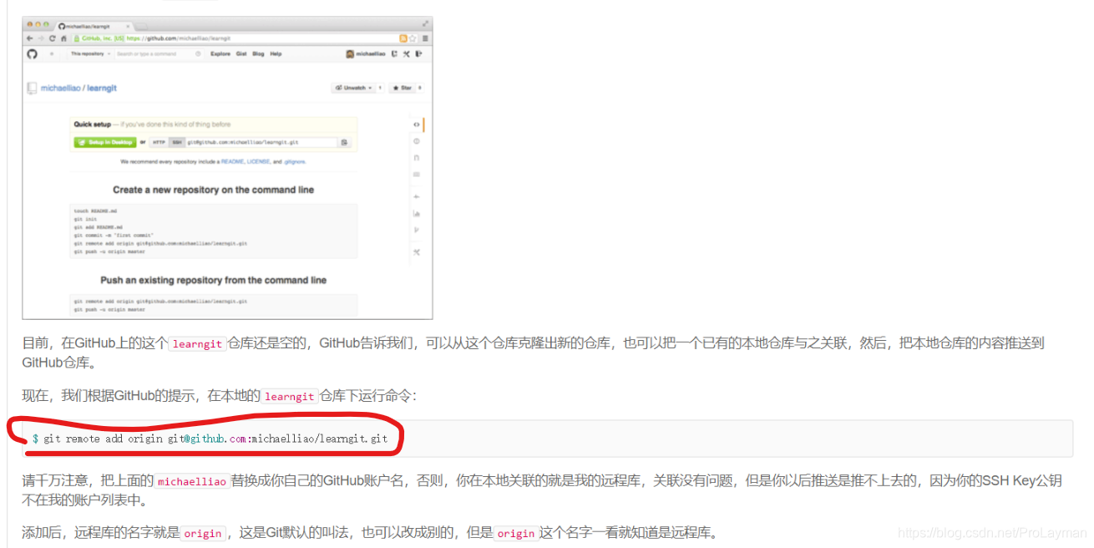Click the browser home icon in embedded screenshot
This screenshot has height=548, width=1094.
pos(63,38)
